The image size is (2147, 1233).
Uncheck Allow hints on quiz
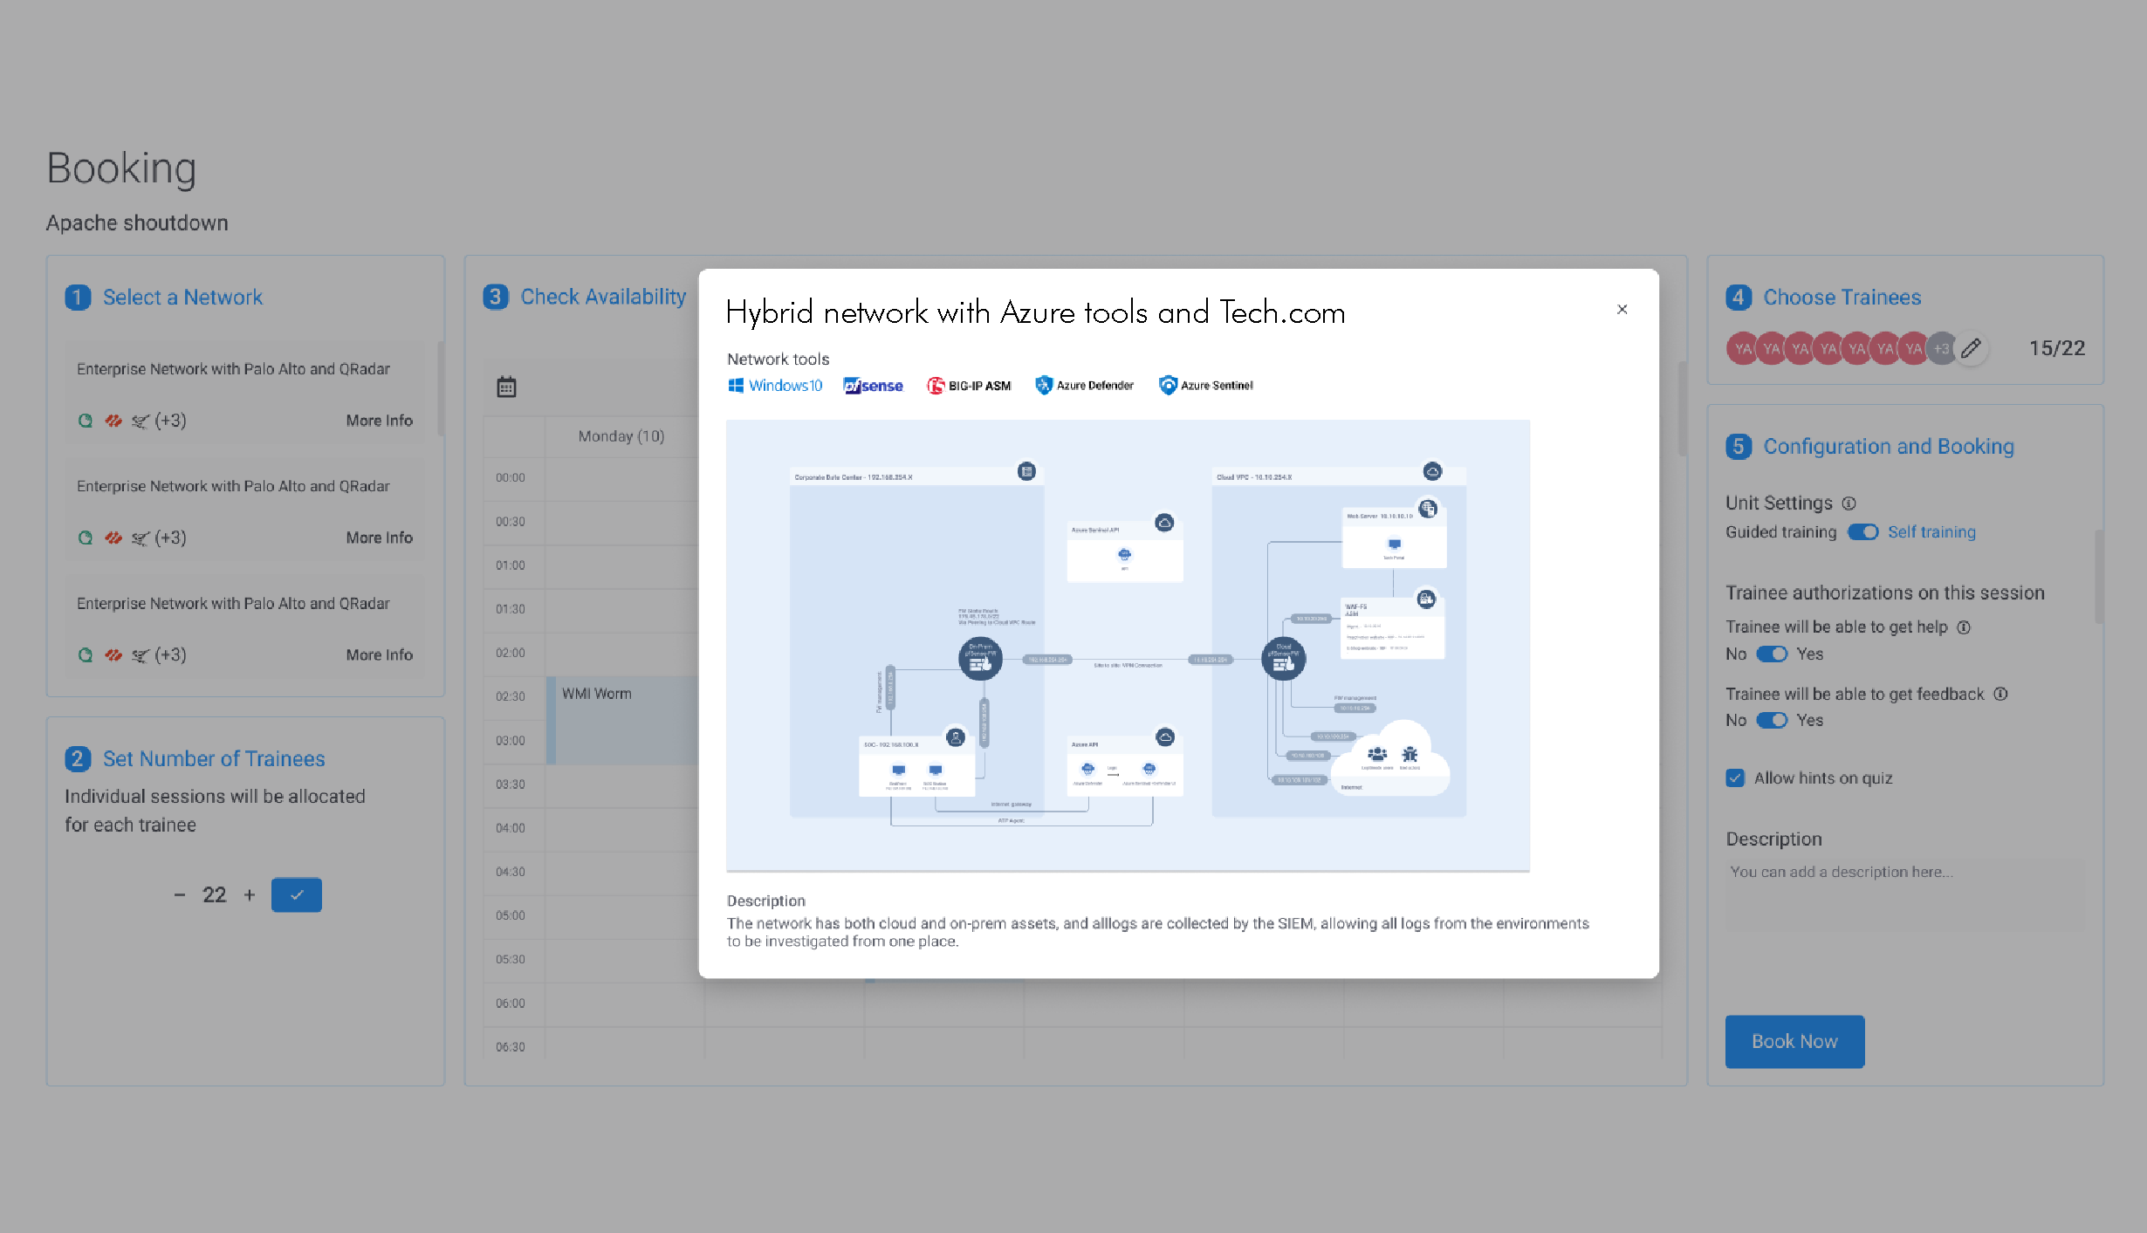click(1735, 778)
